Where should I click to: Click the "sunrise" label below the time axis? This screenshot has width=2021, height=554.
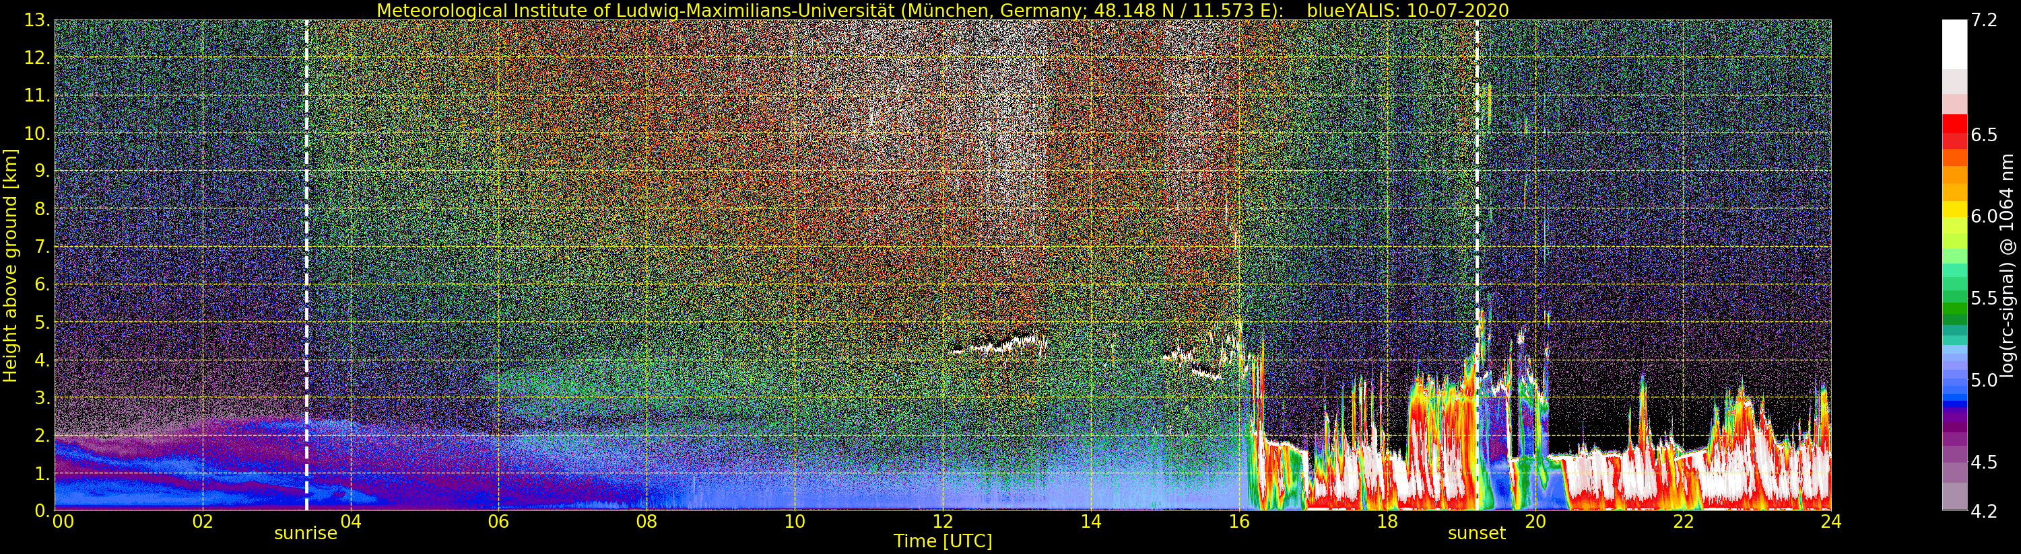(305, 534)
